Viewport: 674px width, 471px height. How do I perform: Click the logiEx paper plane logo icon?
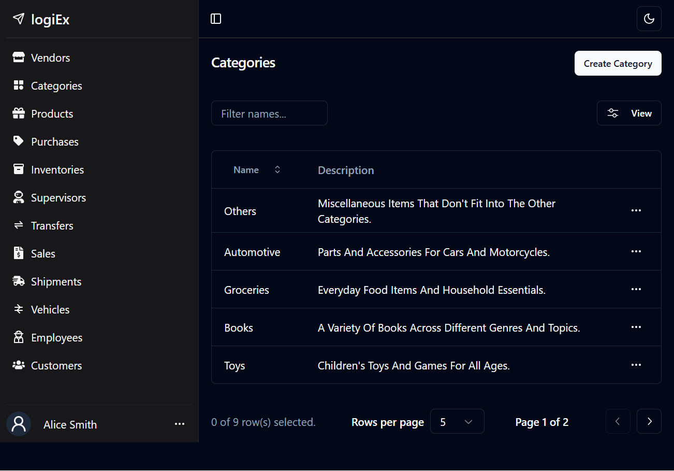[x=19, y=19]
